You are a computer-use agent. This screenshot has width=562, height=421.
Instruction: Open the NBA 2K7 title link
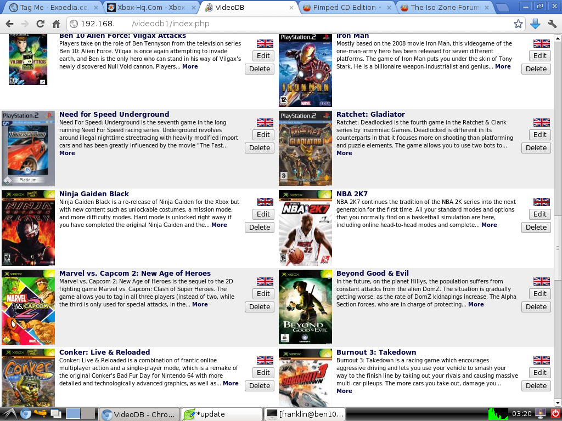(x=352, y=194)
